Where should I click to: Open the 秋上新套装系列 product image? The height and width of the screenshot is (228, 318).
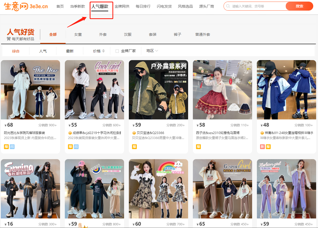click(94, 189)
